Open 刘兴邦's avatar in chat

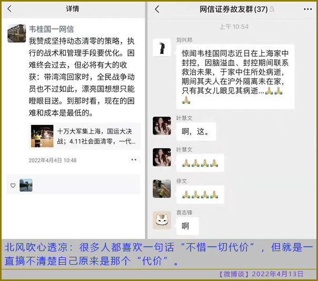(x=162, y=48)
